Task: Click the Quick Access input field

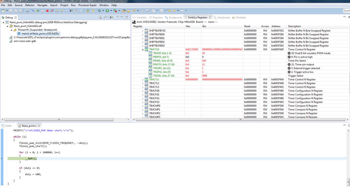Action: pyautogui.click(x=346, y=11)
